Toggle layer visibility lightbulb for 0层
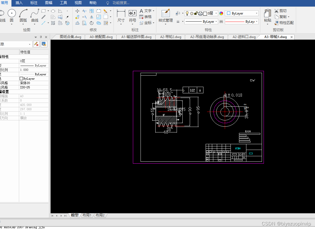 click(x=187, y=13)
